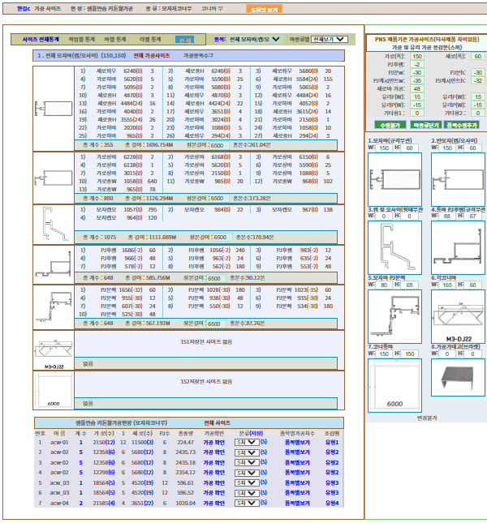Click H field showing 150 under 7.코너통바
Viewport: 487px width, 523px height.
pyautogui.click(x=410, y=354)
